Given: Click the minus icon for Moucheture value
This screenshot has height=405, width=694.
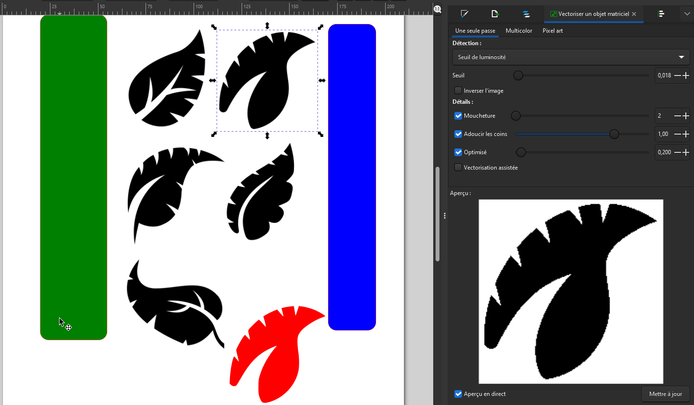Looking at the screenshot, I should (x=678, y=116).
